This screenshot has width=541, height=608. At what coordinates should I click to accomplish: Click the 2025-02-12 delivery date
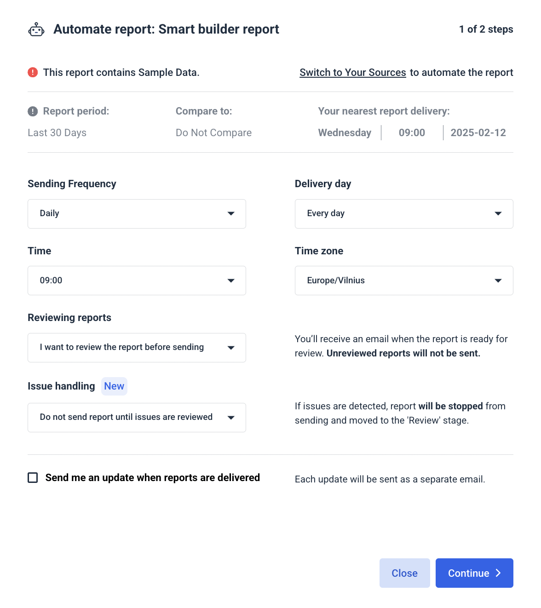478,133
